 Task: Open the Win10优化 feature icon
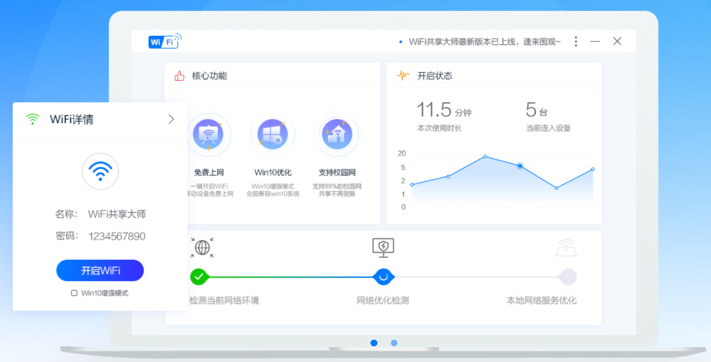(x=272, y=135)
